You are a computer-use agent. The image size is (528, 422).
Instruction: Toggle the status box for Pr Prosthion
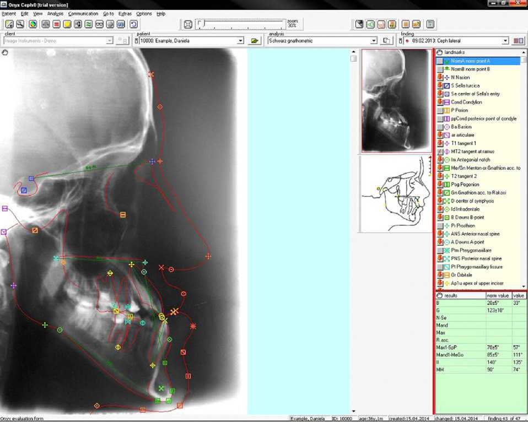click(440, 225)
